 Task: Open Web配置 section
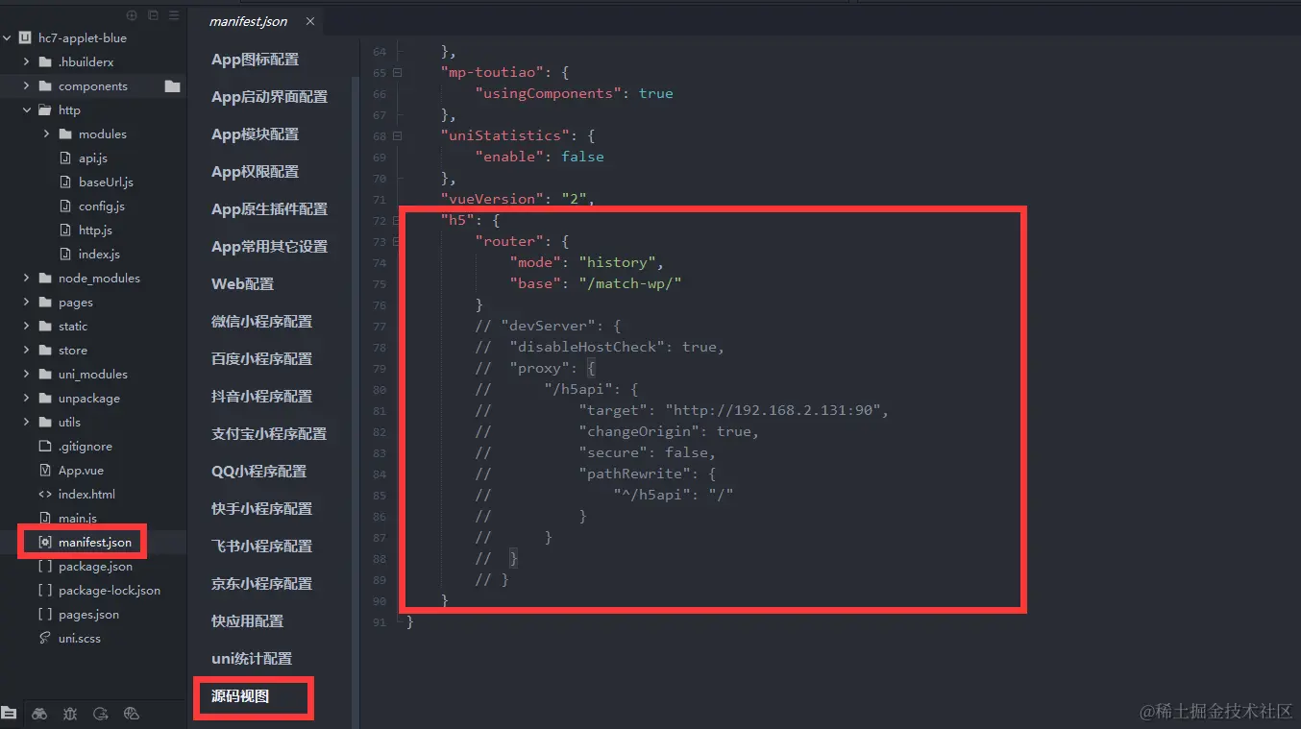tap(242, 284)
